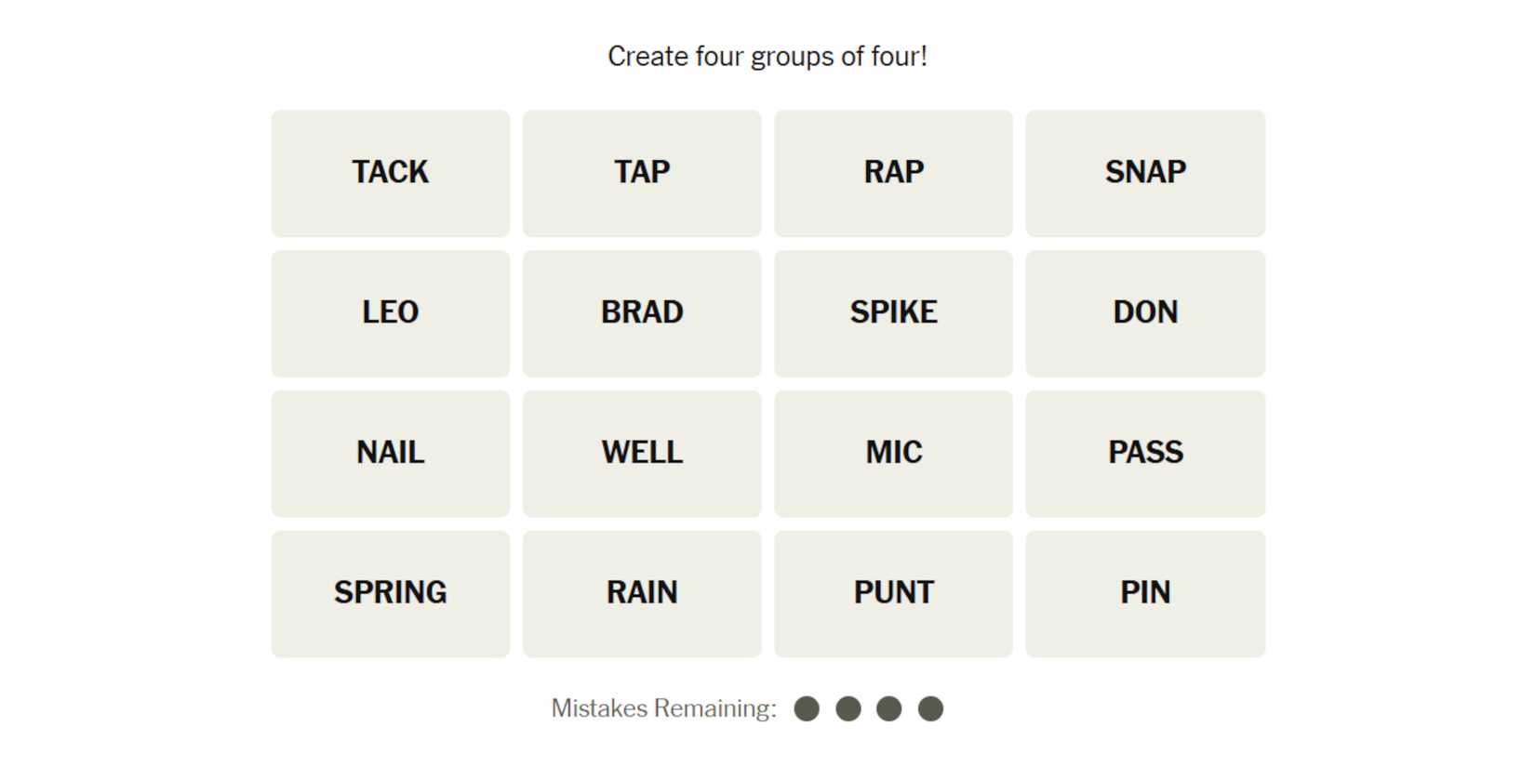
Task: Pick the SPIKE word card
Action: point(893,313)
